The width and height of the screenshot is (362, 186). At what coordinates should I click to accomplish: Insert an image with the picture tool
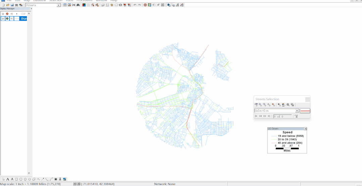[65, 179]
